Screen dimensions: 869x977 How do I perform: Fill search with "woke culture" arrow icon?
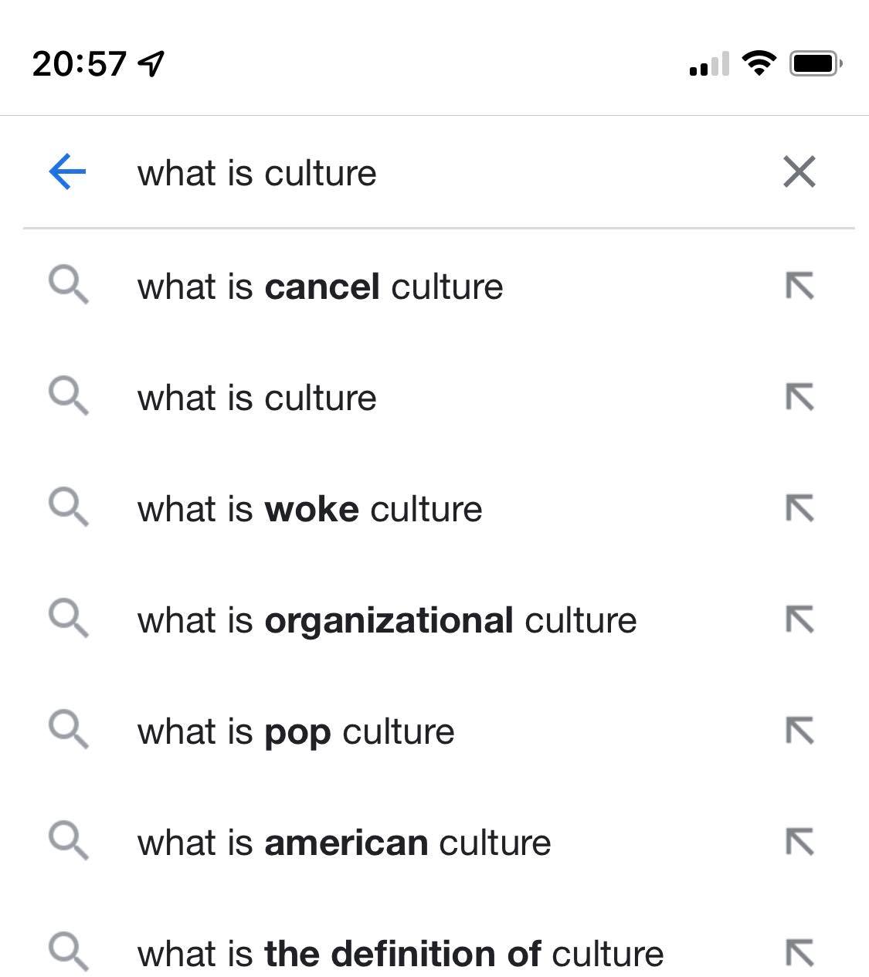point(799,509)
